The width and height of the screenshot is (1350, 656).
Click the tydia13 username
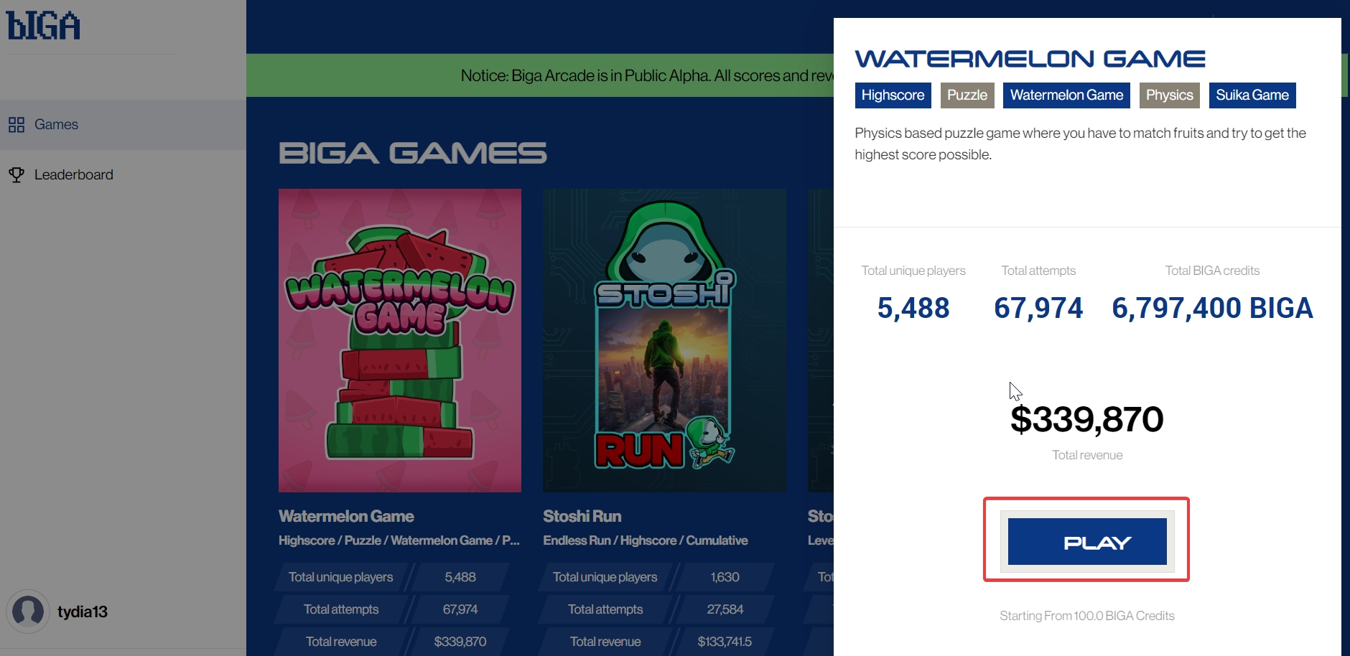click(83, 612)
